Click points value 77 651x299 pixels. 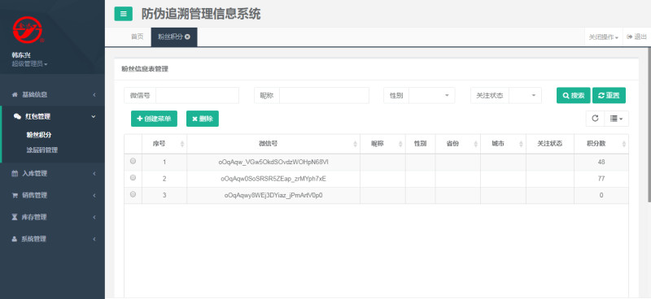pos(601,179)
